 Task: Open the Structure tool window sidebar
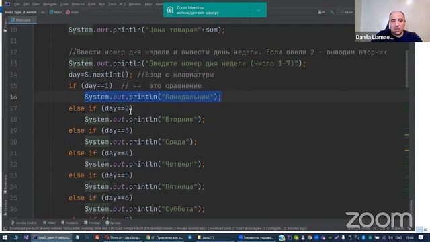[5, 207]
